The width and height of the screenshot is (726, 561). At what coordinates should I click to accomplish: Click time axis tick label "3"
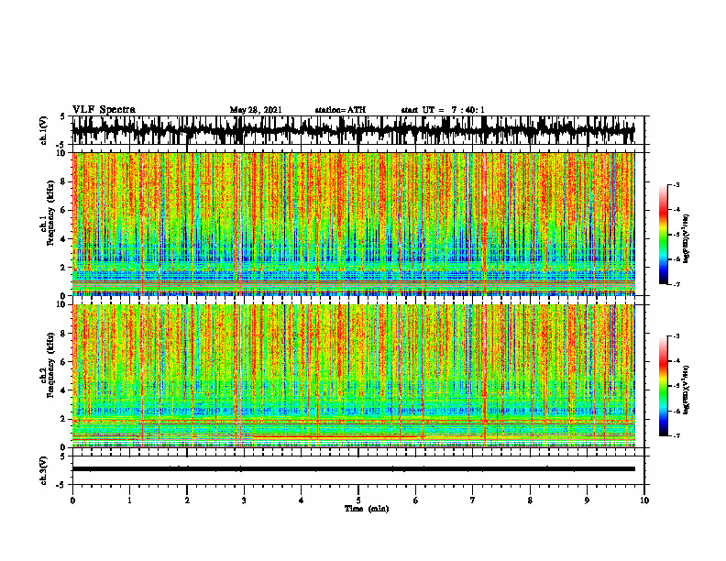[x=244, y=500]
